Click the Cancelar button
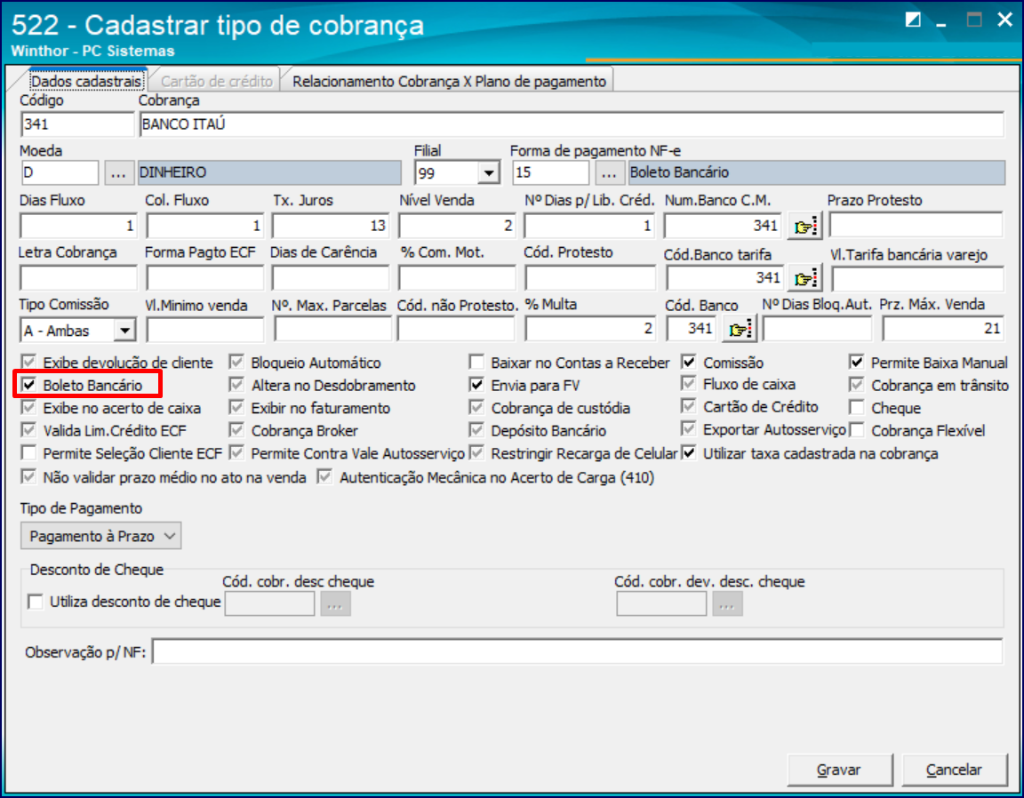This screenshot has height=798, width=1024. pos(954,770)
